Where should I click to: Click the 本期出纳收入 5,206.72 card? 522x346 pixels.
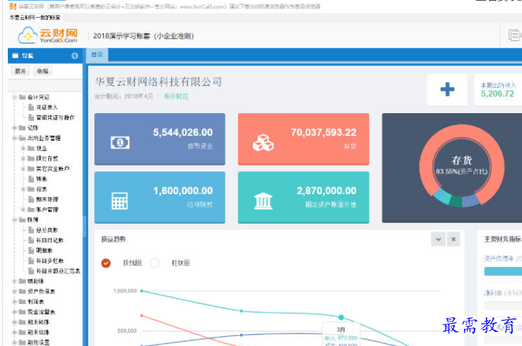pos(498,90)
